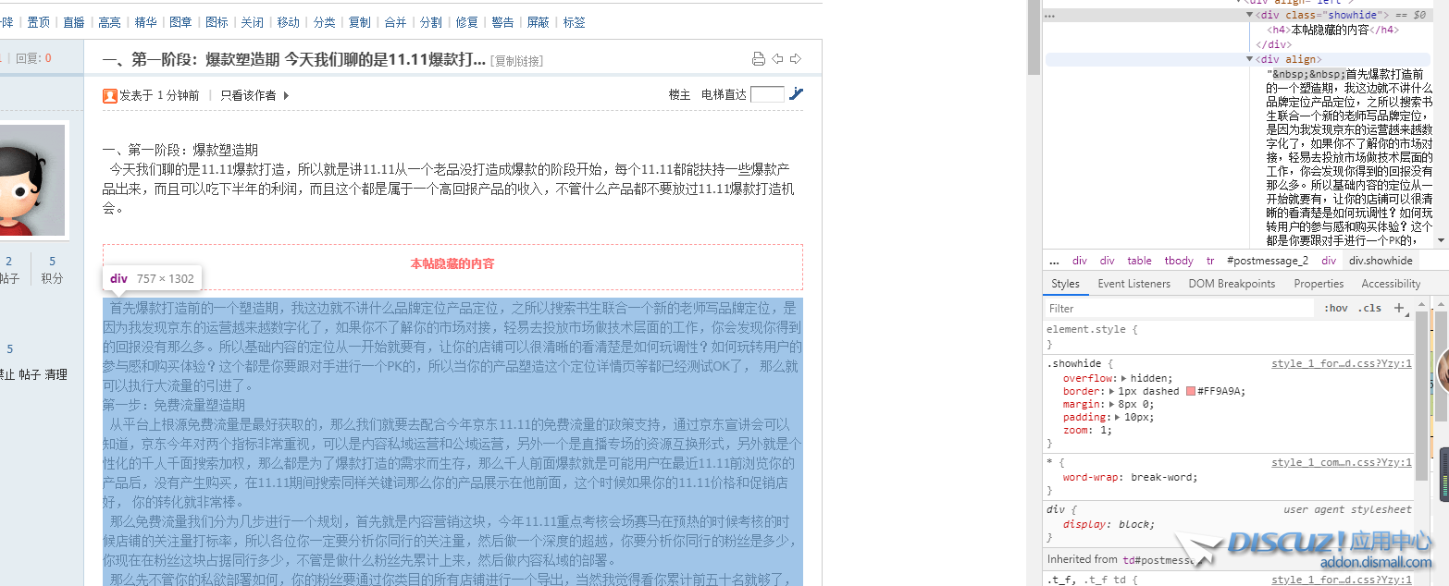
Task: Click the 图章 moderation link
Action: click(x=181, y=22)
